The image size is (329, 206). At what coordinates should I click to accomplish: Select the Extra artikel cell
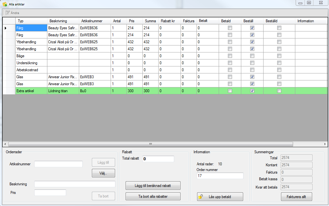click(31, 91)
